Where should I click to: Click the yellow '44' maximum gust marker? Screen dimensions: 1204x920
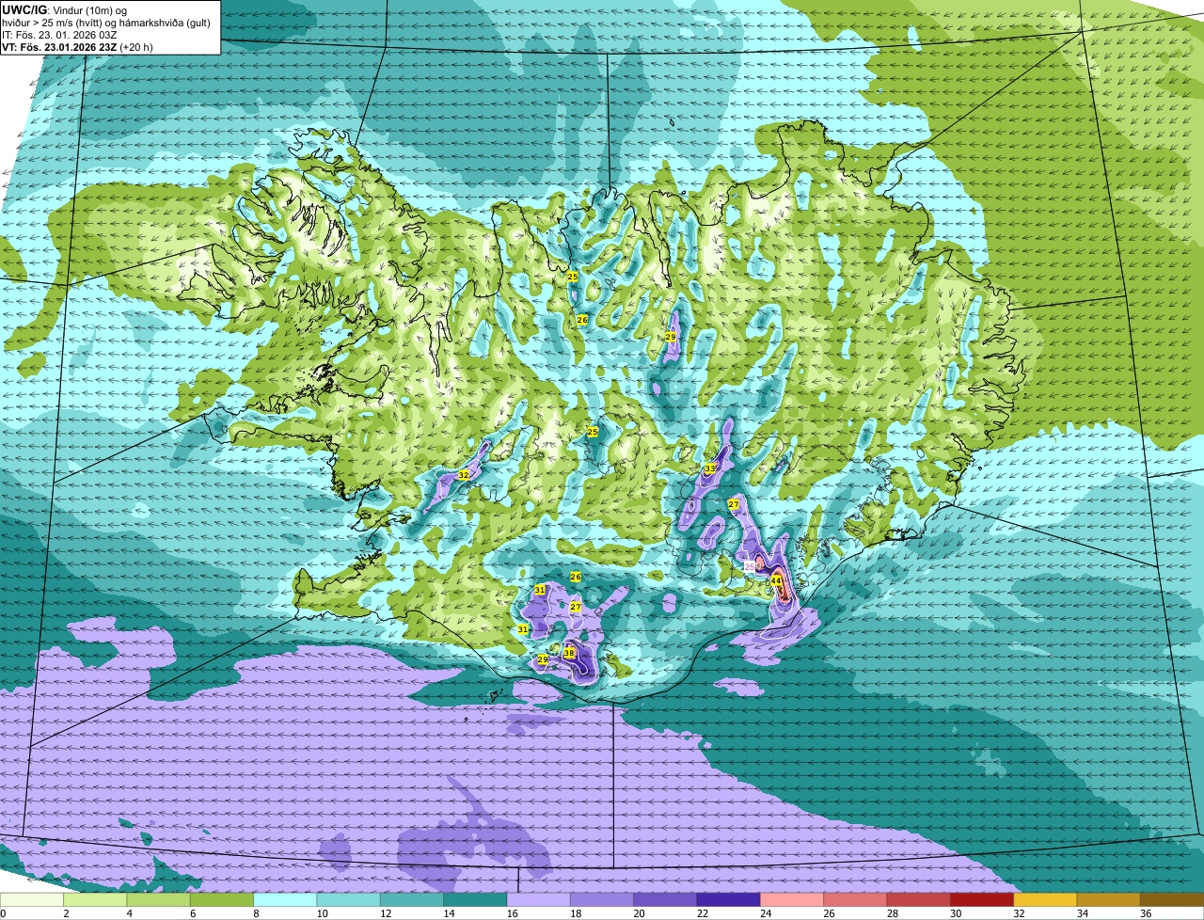click(x=776, y=581)
